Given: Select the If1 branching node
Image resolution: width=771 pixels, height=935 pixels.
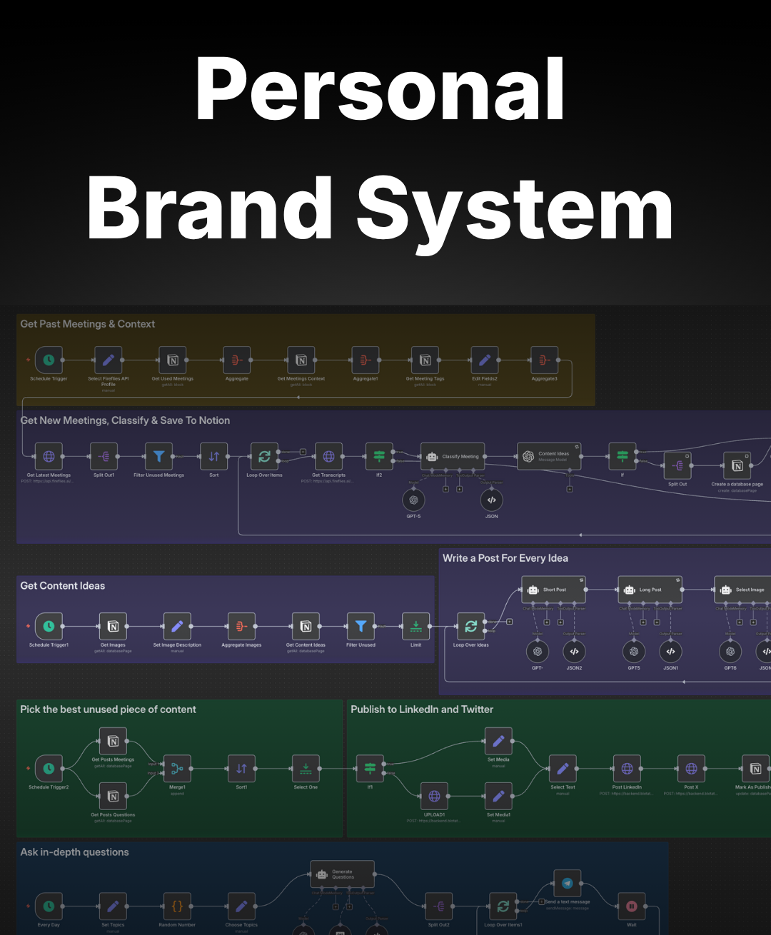Looking at the screenshot, I should pyautogui.click(x=370, y=769).
